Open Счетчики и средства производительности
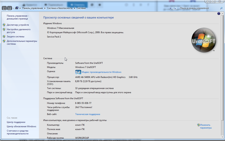Image resolution: width=225 pixels, height=141 pixels. 17,132
